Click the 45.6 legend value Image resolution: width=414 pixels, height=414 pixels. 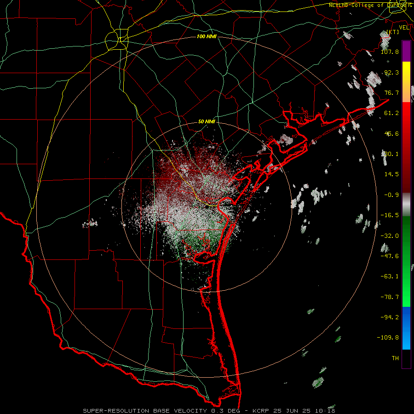(x=391, y=133)
